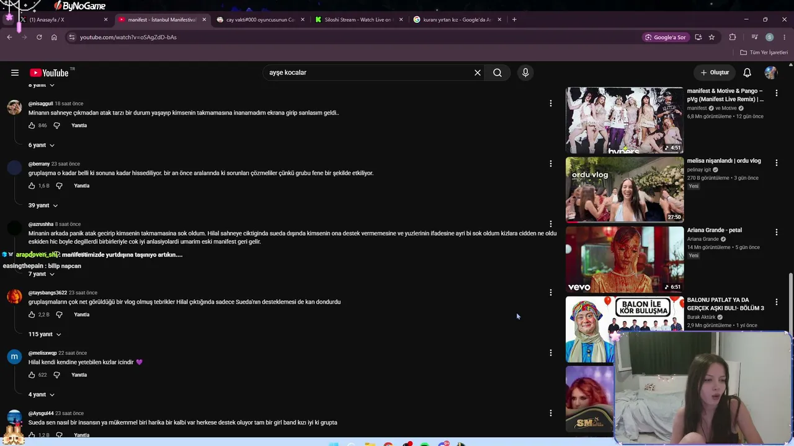Open the Ariana Grande vevo thumbnail
The image size is (794, 446).
click(x=625, y=259)
